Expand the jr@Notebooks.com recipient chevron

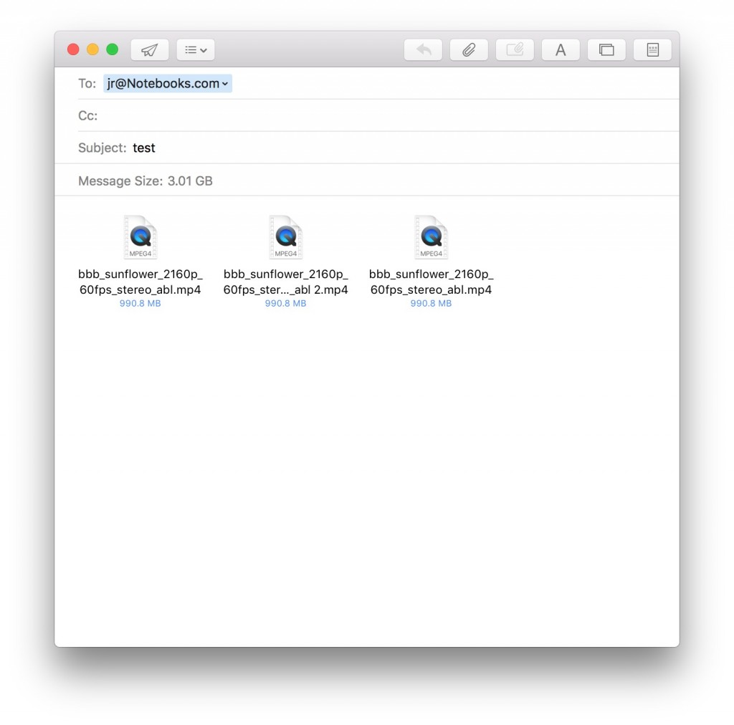point(225,84)
